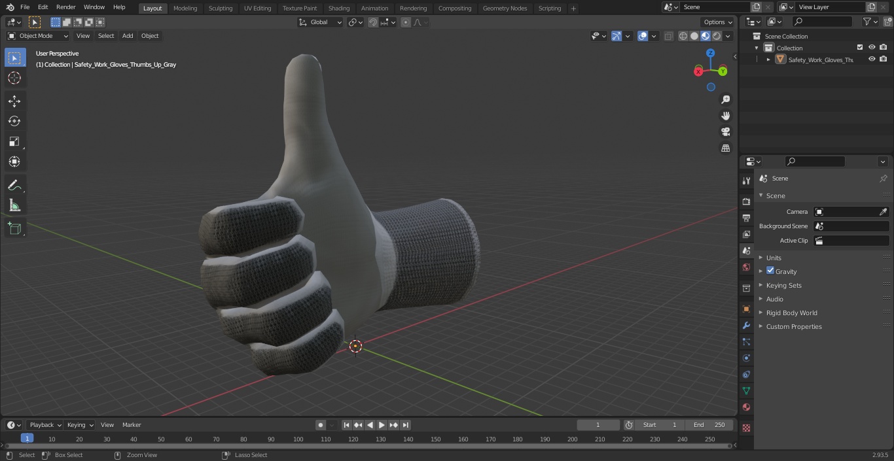Open Playback dropdown in timeline

pos(45,425)
